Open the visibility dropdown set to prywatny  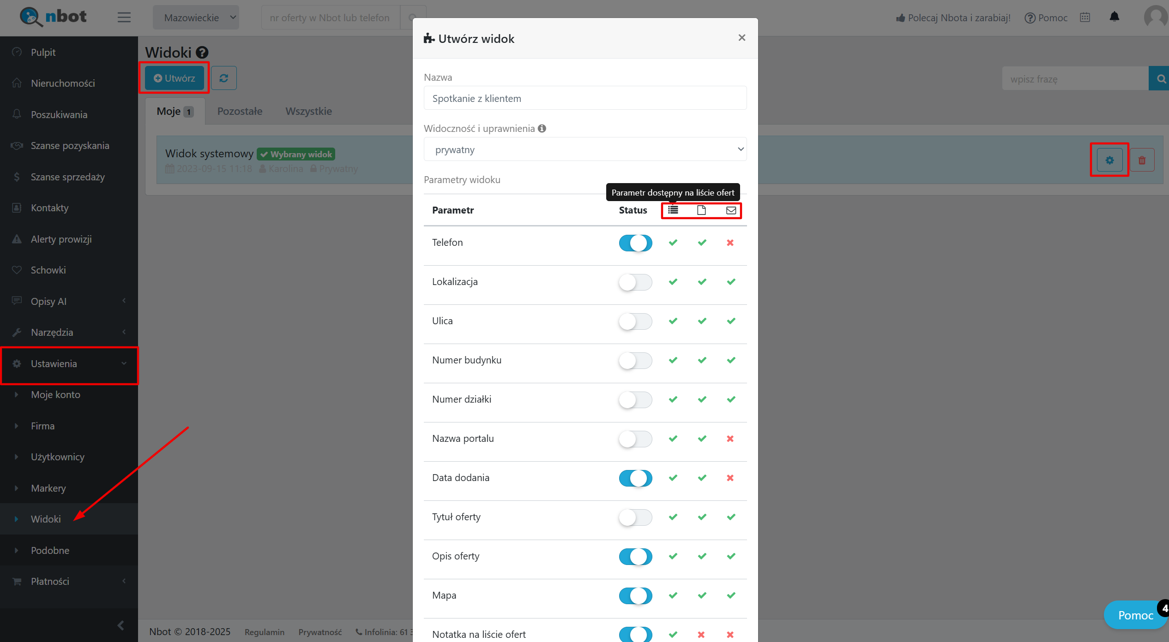(x=585, y=149)
